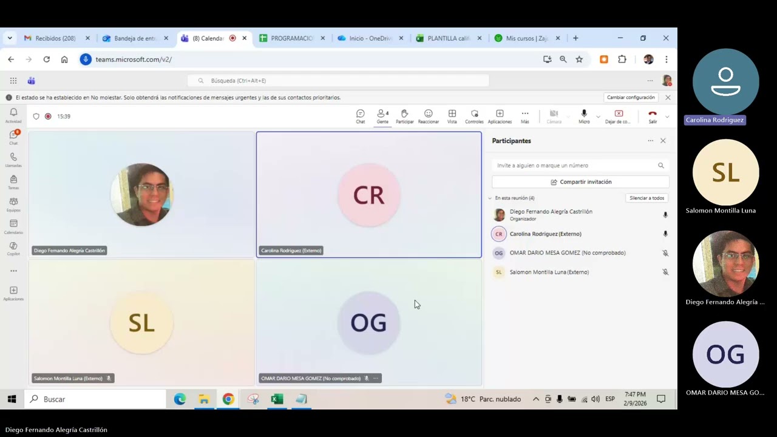Switch to the PROGRAMACIO spreadsheet tab
Image resolution: width=777 pixels, height=437 pixels.
[x=292, y=38]
